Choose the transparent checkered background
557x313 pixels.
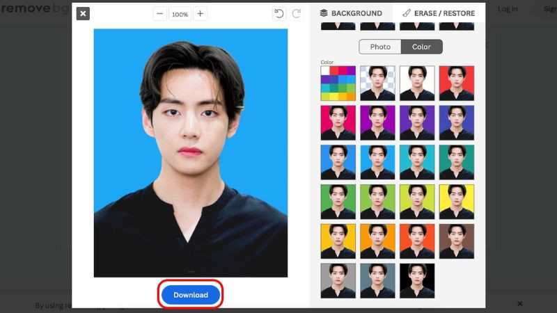pyautogui.click(x=377, y=83)
